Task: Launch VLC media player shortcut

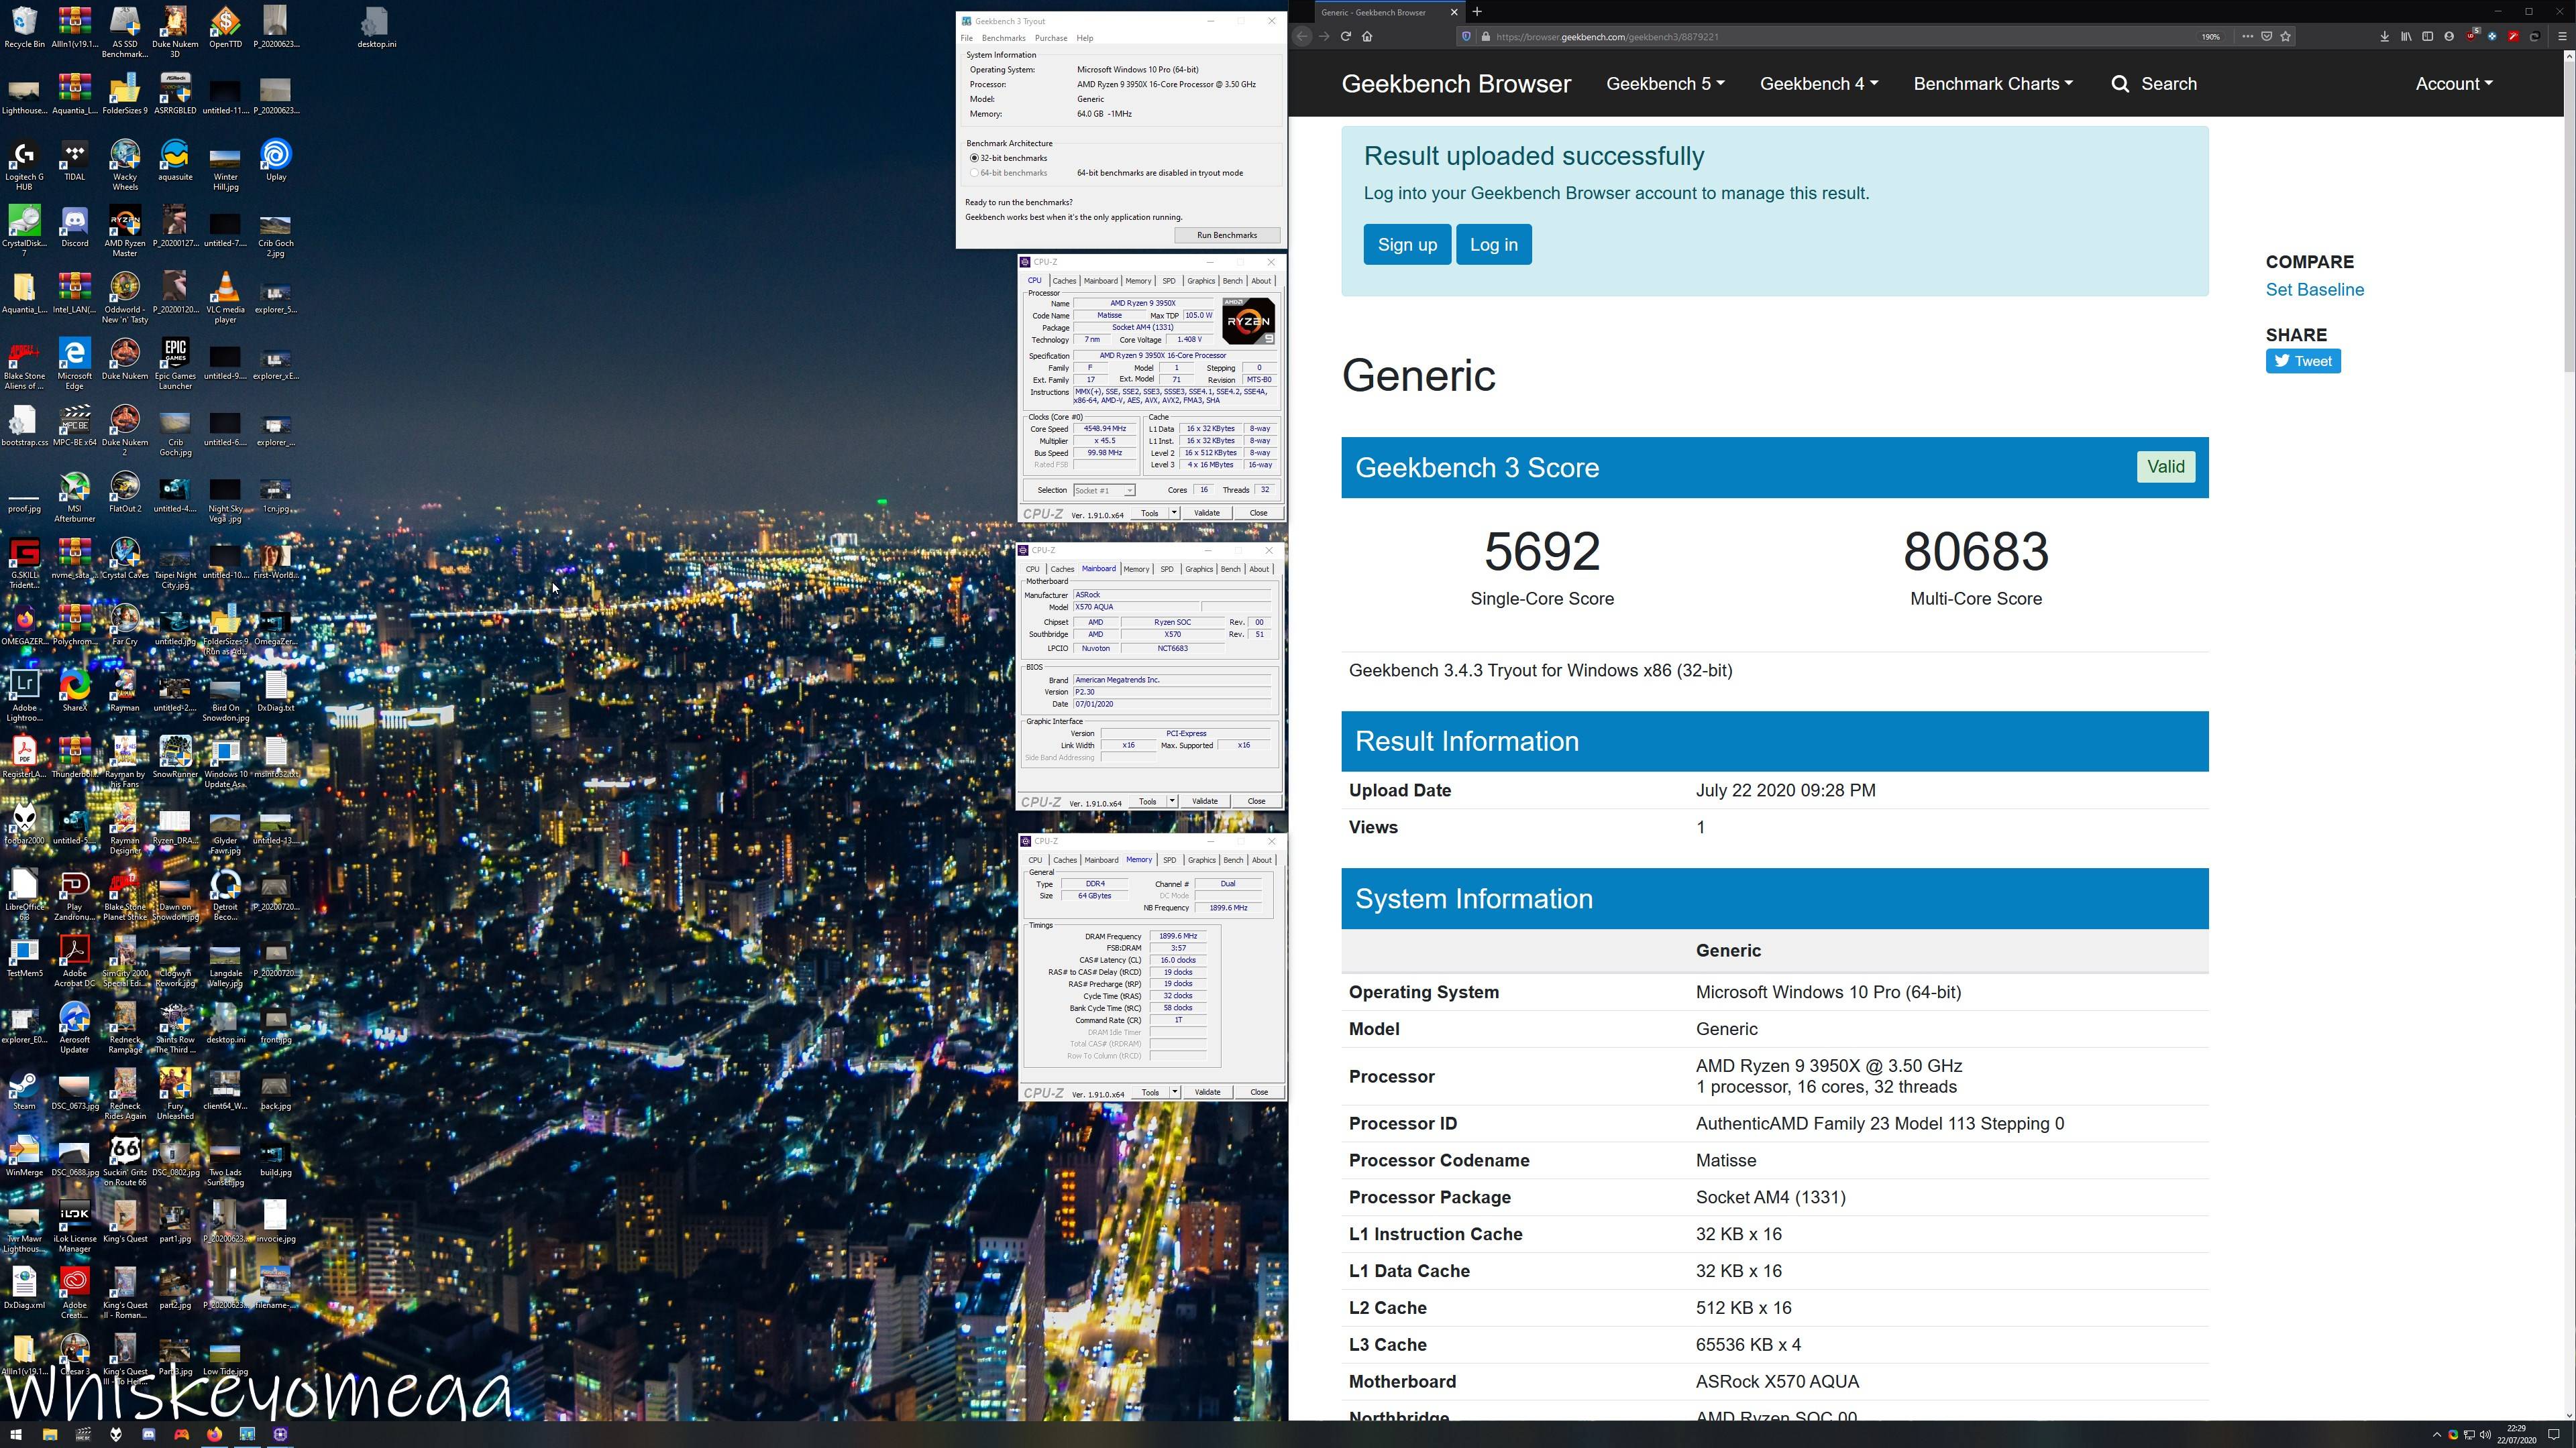Action: pyautogui.click(x=226, y=298)
